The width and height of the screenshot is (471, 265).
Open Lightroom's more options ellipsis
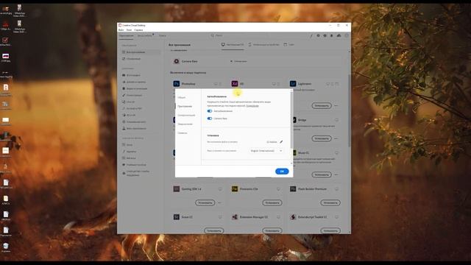coord(336,105)
